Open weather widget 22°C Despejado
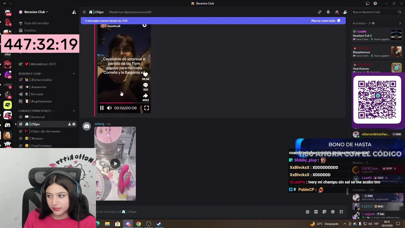This screenshot has width=405, height=228. tap(324, 224)
